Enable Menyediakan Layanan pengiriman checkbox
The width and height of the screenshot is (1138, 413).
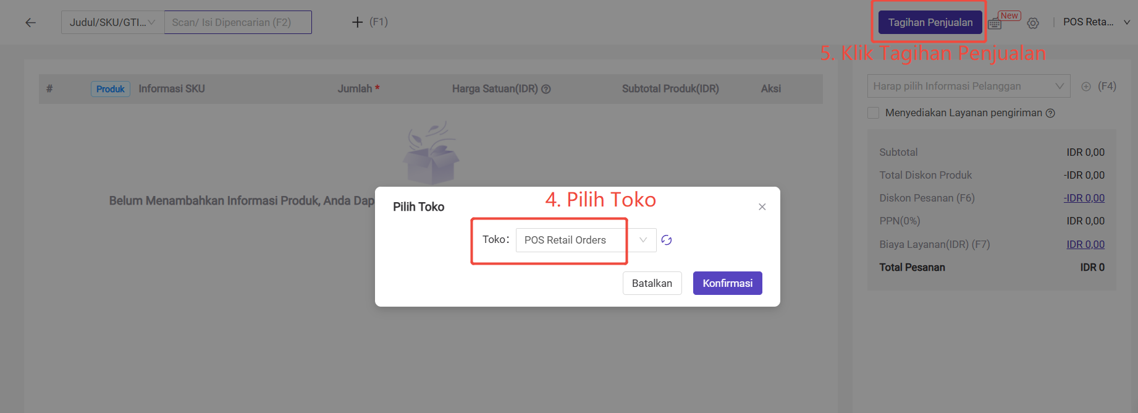pyautogui.click(x=874, y=113)
